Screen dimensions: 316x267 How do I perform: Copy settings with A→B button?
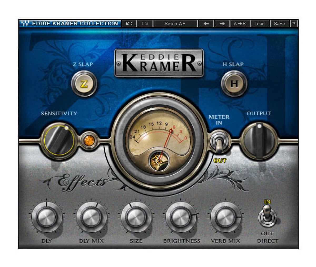[240, 24]
